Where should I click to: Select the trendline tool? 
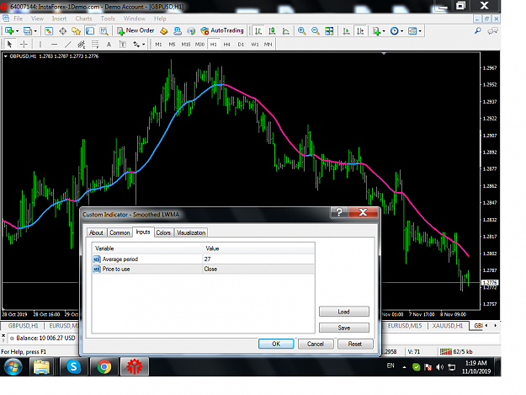(x=68, y=44)
